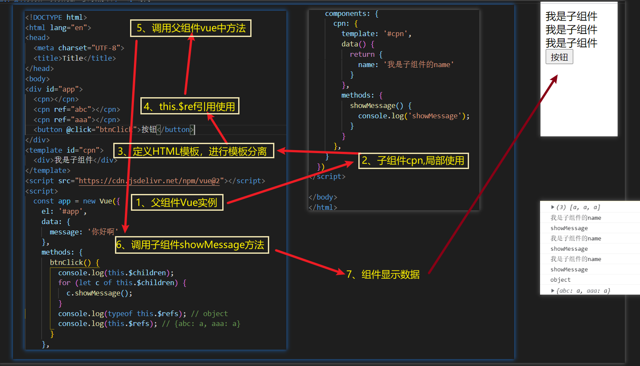Click the closing </head> tag line
Viewport: 640px width, 366px height.
pyautogui.click(x=39, y=68)
